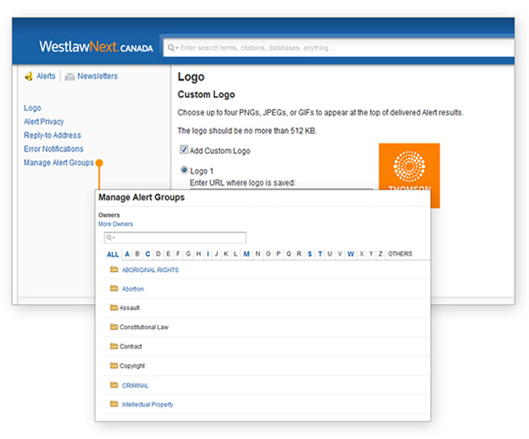This screenshot has width=529, height=439.
Task: Open the Manage Alert Groups sidebar link
Action: click(x=59, y=163)
